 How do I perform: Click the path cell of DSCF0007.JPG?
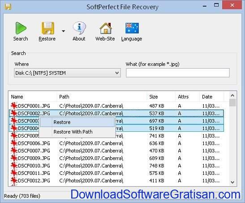pos(91,151)
